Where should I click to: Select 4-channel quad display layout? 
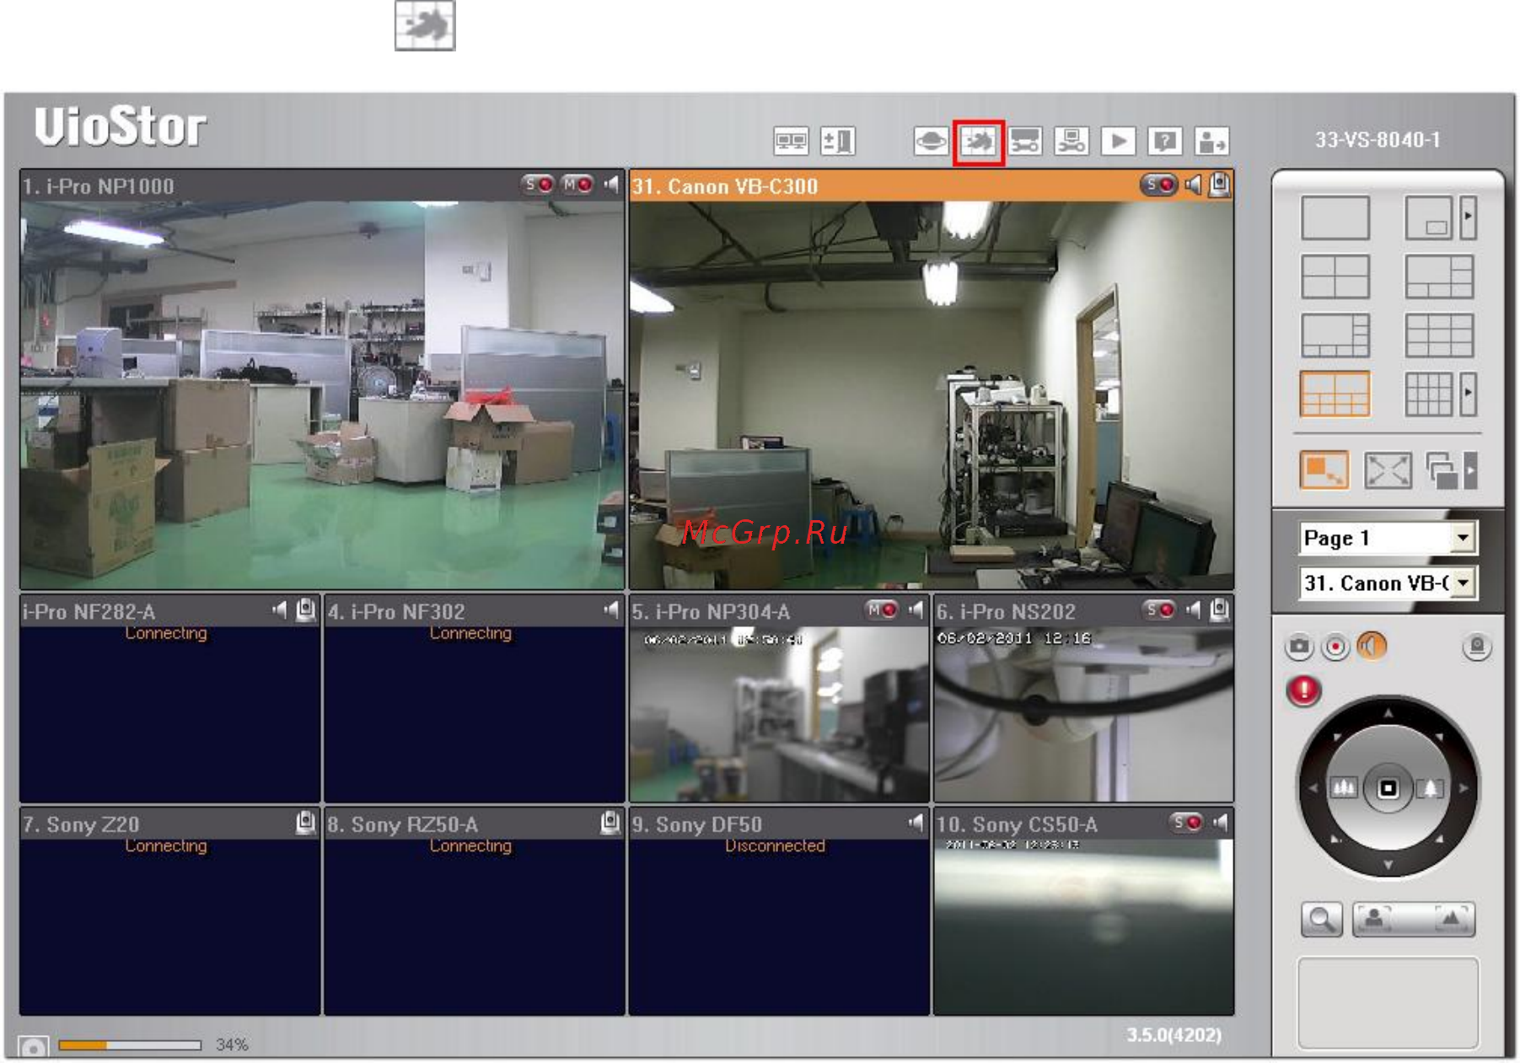click(1335, 276)
